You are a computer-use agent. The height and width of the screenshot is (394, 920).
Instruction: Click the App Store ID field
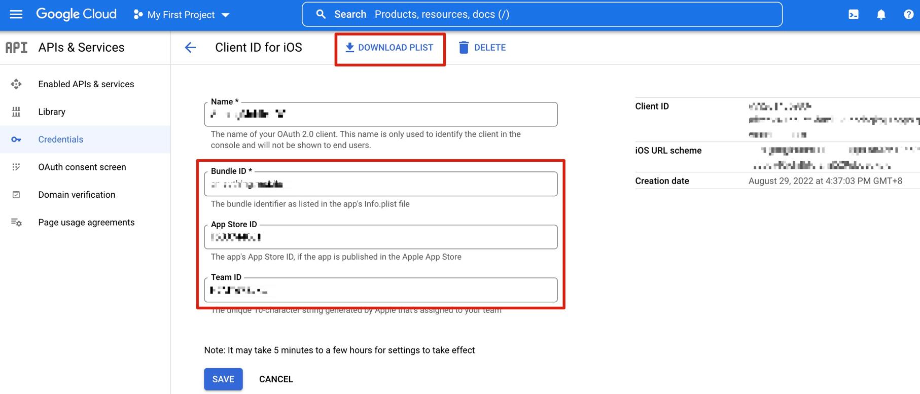pyautogui.click(x=380, y=237)
